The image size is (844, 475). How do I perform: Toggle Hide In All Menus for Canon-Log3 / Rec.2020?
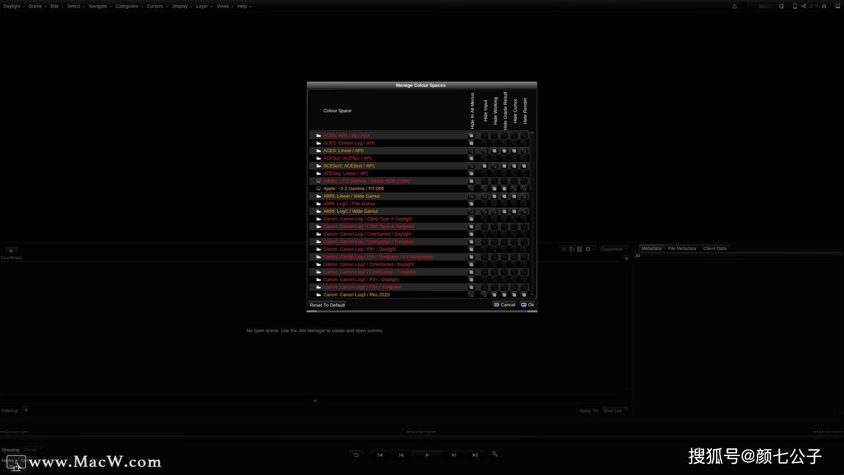[x=471, y=295]
